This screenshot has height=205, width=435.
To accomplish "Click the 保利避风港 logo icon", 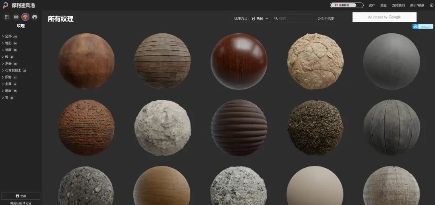I will pos(6,5).
